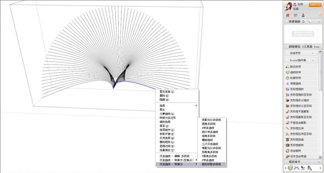
Task: Collapse the 最近命令 panel
Action: (319, 162)
